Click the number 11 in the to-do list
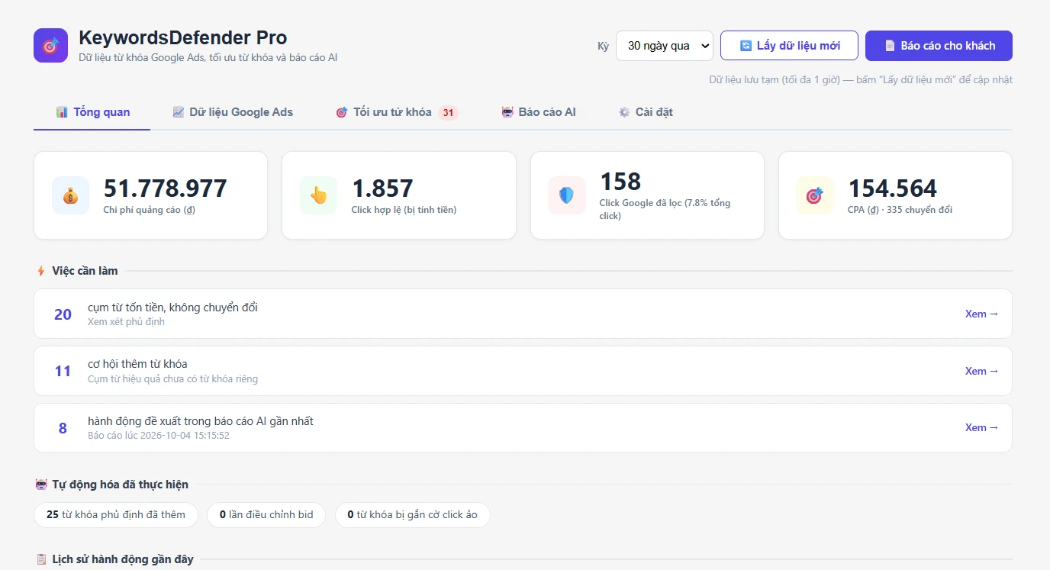Image resolution: width=1050 pixels, height=570 pixels. [x=63, y=372]
